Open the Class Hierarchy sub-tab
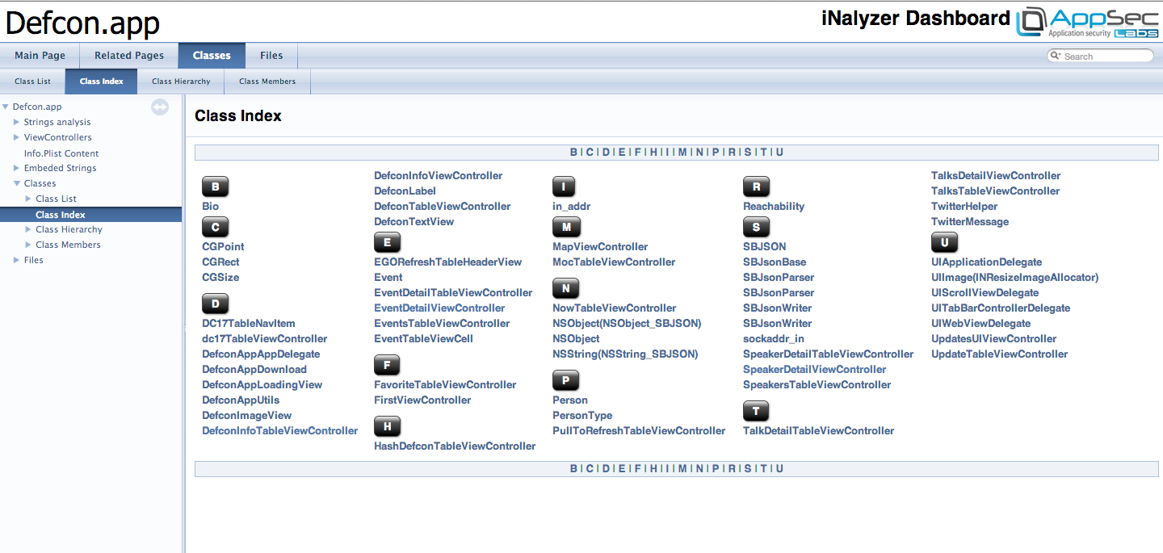Viewport: 1163px width, 553px height. [x=181, y=82]
